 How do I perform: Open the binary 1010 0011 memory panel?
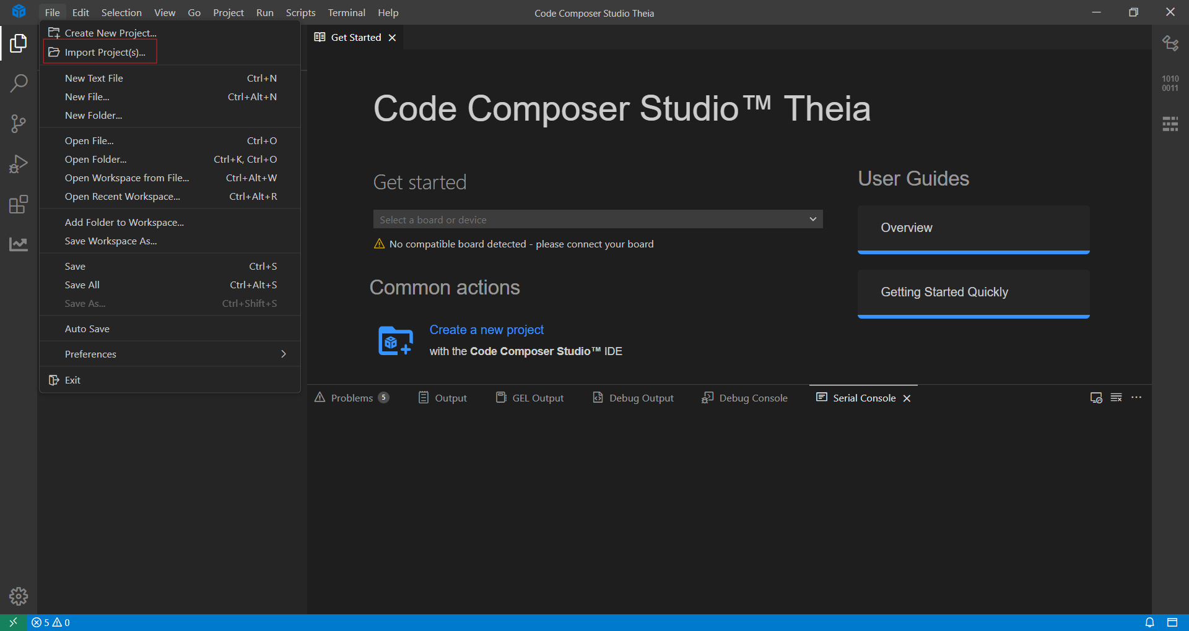click(x=1170, y=84)
